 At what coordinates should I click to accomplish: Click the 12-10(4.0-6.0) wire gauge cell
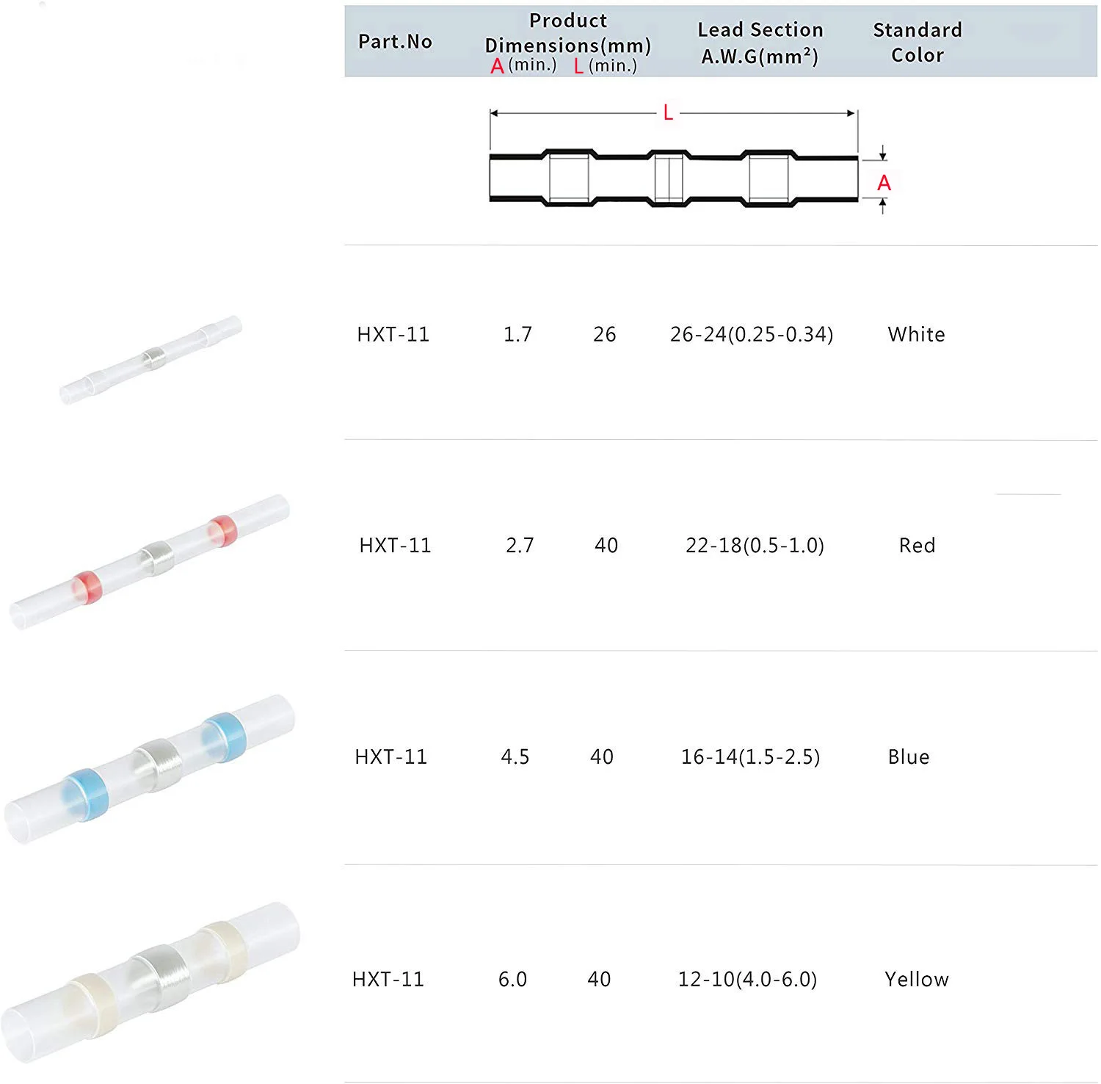(747, 980)
